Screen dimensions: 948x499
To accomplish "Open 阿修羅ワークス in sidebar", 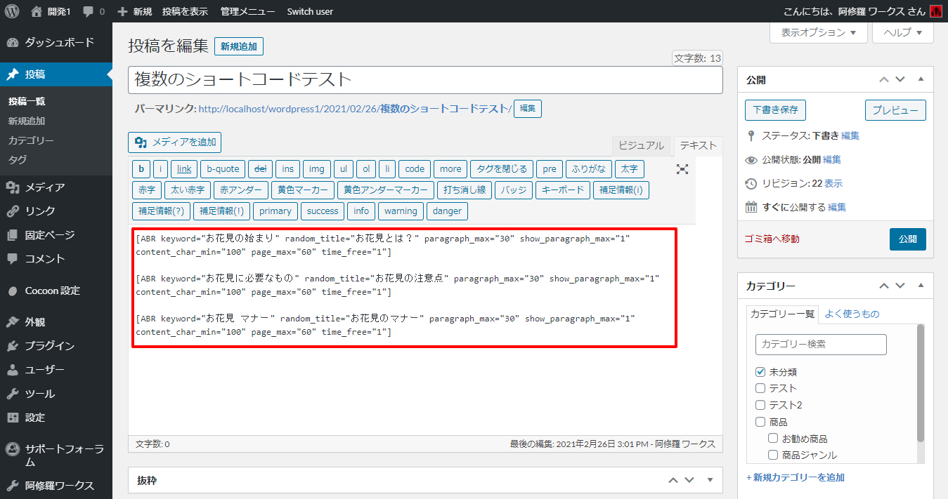I will click(56, 486).
